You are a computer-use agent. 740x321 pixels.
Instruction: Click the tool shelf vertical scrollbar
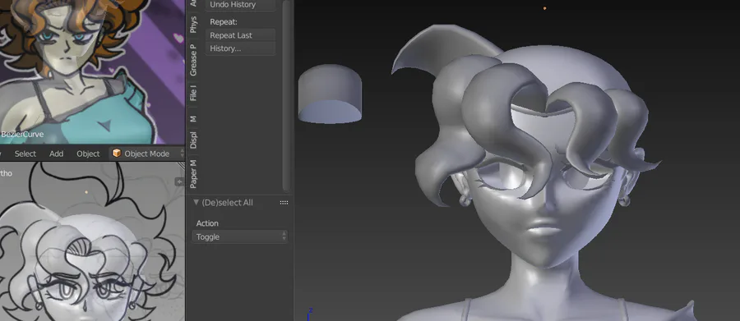point(285,94)
